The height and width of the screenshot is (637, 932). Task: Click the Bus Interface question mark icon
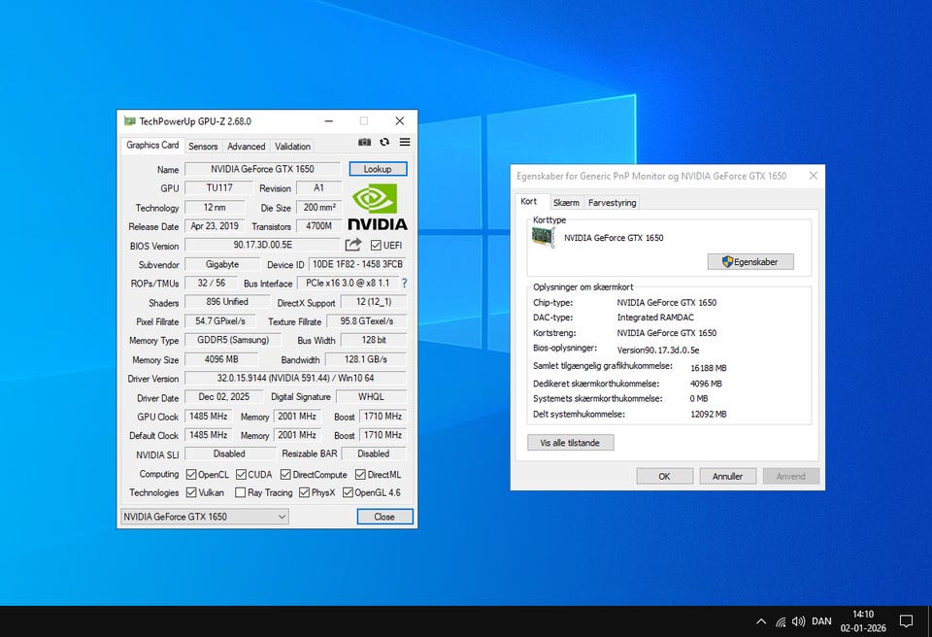[x=404, y=284]
